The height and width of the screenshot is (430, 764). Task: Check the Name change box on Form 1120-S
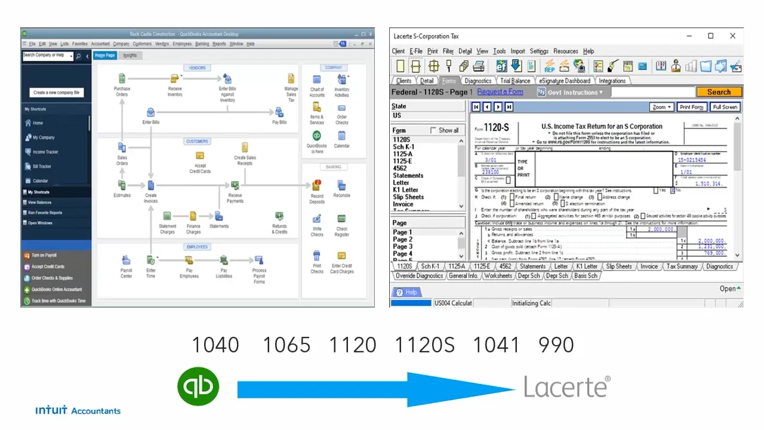[556, 196]
